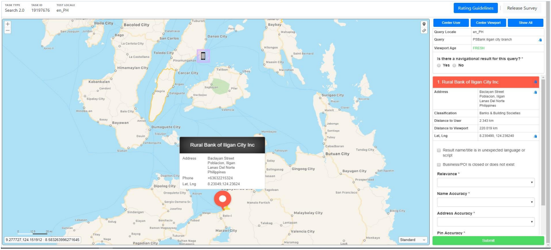
Task: Click the red result pin near Iligan
Action: 222,200
